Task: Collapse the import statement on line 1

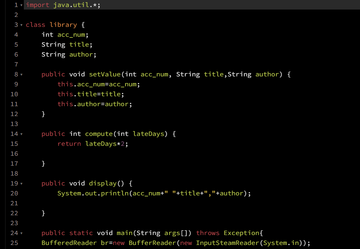Action: click(x=21, y=5)
